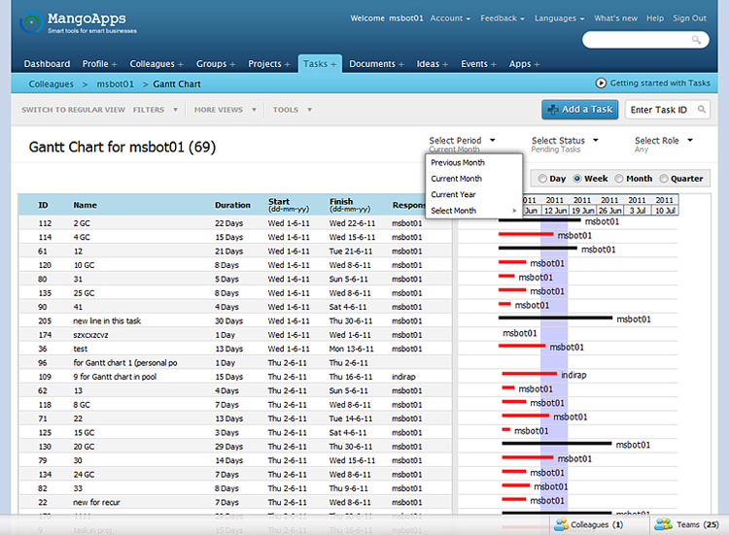
Task: Select the Week radio button
Action: point(577,179)
